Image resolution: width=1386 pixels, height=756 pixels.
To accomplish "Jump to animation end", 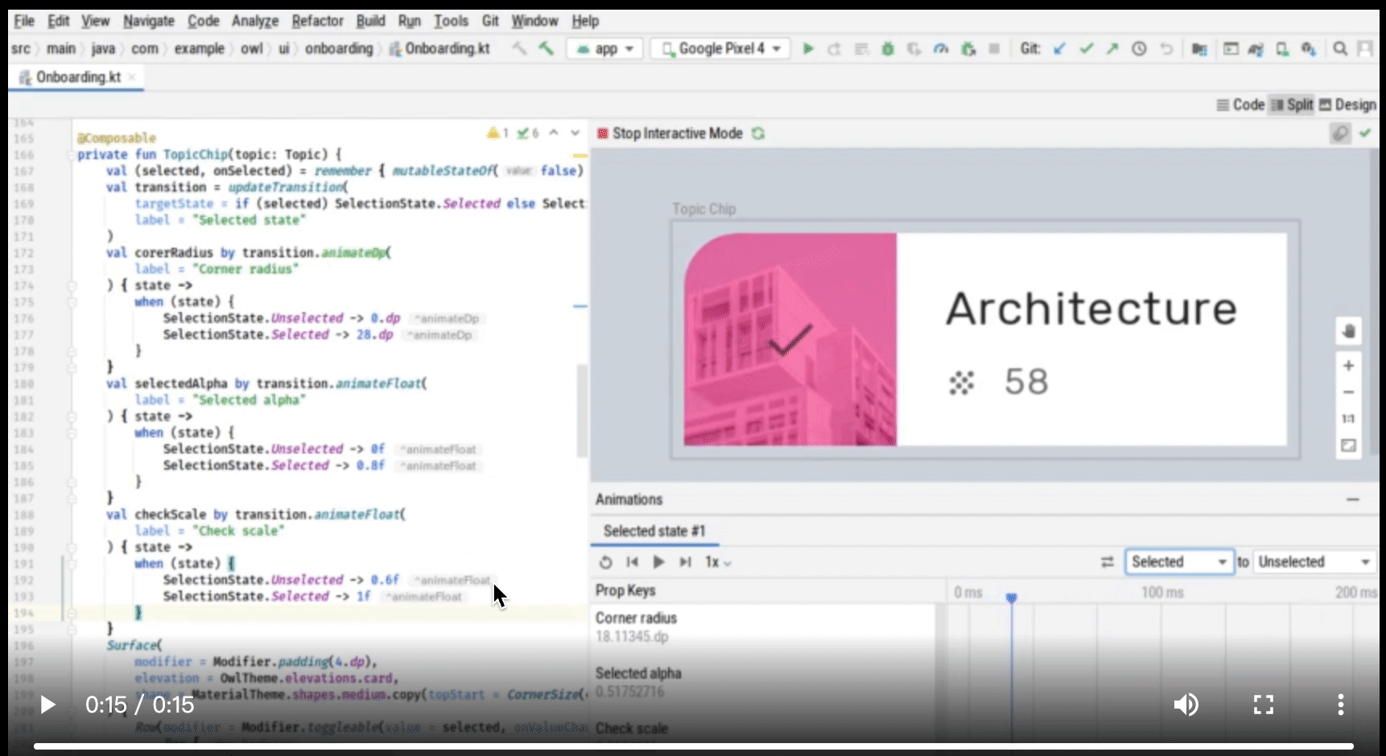I will pyautogui.click(x=685, y=562).
